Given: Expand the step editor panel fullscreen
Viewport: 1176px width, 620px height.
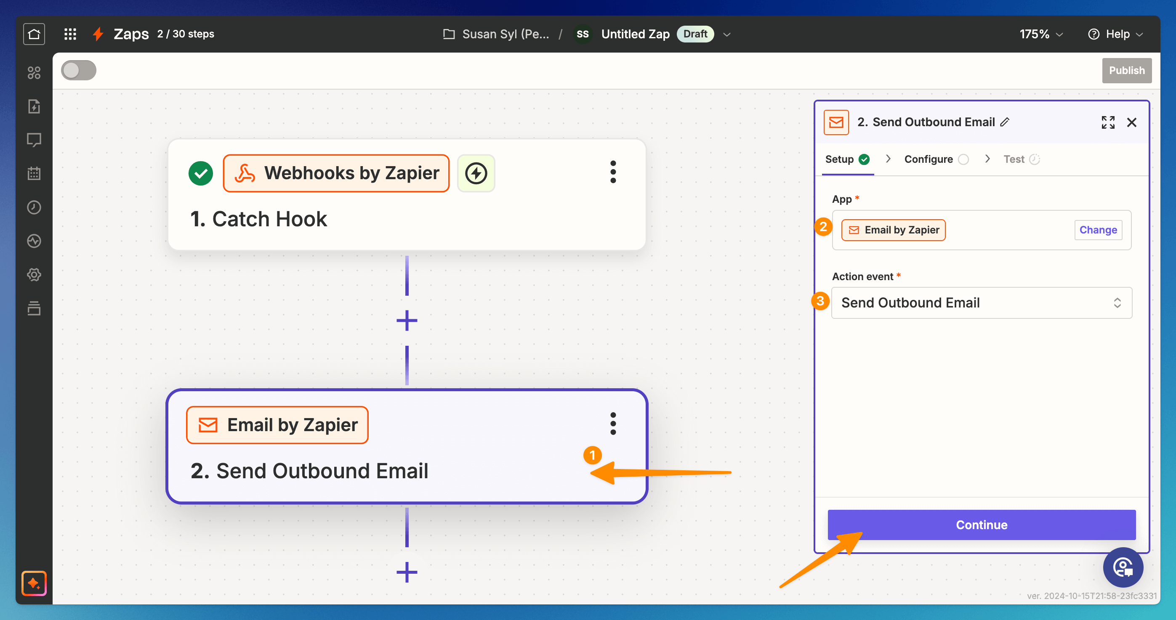Looking at the screenshot, I should click(x=1107, y=122).
